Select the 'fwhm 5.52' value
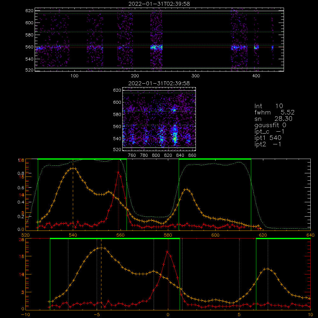The image size is (318, 318). tap(274, 112)
